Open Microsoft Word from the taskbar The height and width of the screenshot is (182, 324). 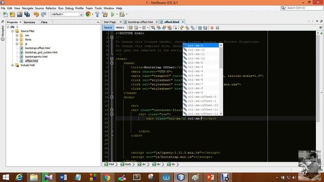[x=63, y=177]
